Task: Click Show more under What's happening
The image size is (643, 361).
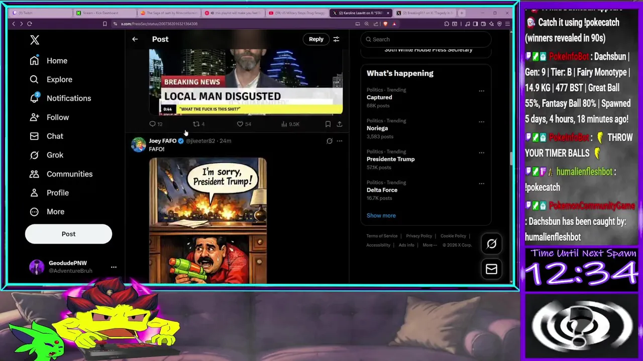Action: (381, 216)
